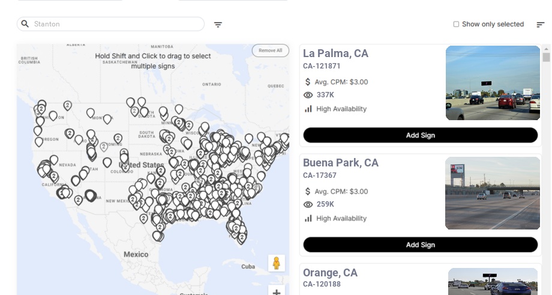Click the search magnifier icon

coord(25,24)
